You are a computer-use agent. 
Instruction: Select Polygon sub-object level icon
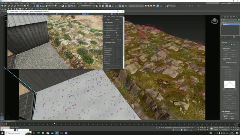click(x=232, y=44)
